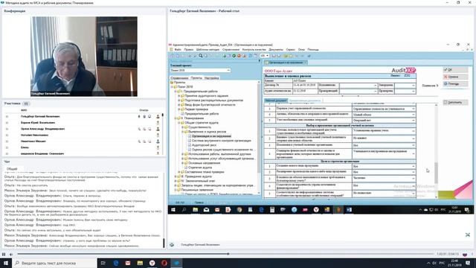
Task: Expand the 'Заключительный этап' folder
Action: click(176, 181)
